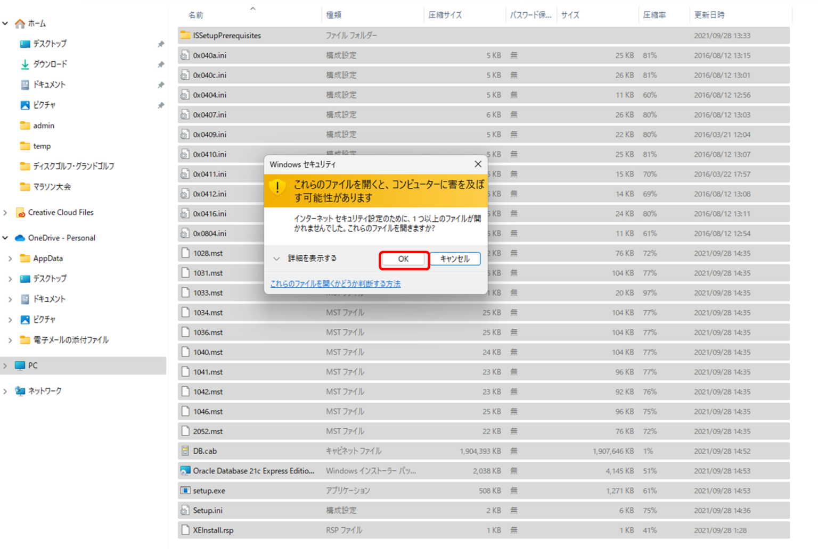Sort by 圧縮サイズ column header

click(445, 15)
